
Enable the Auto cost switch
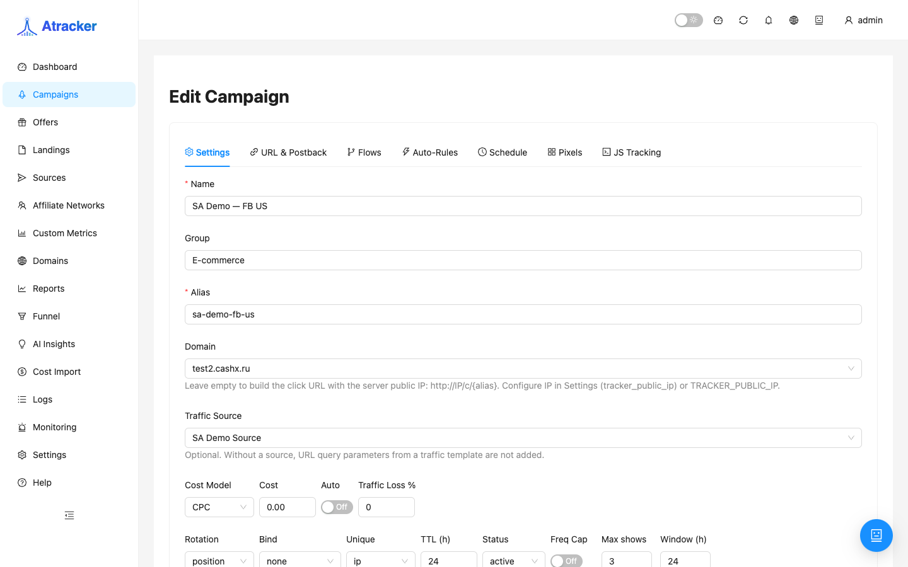coord(337,507)
